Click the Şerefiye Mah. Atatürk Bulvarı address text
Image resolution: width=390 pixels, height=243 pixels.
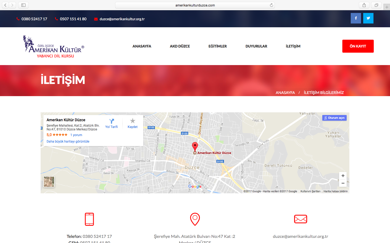[194, 236]
